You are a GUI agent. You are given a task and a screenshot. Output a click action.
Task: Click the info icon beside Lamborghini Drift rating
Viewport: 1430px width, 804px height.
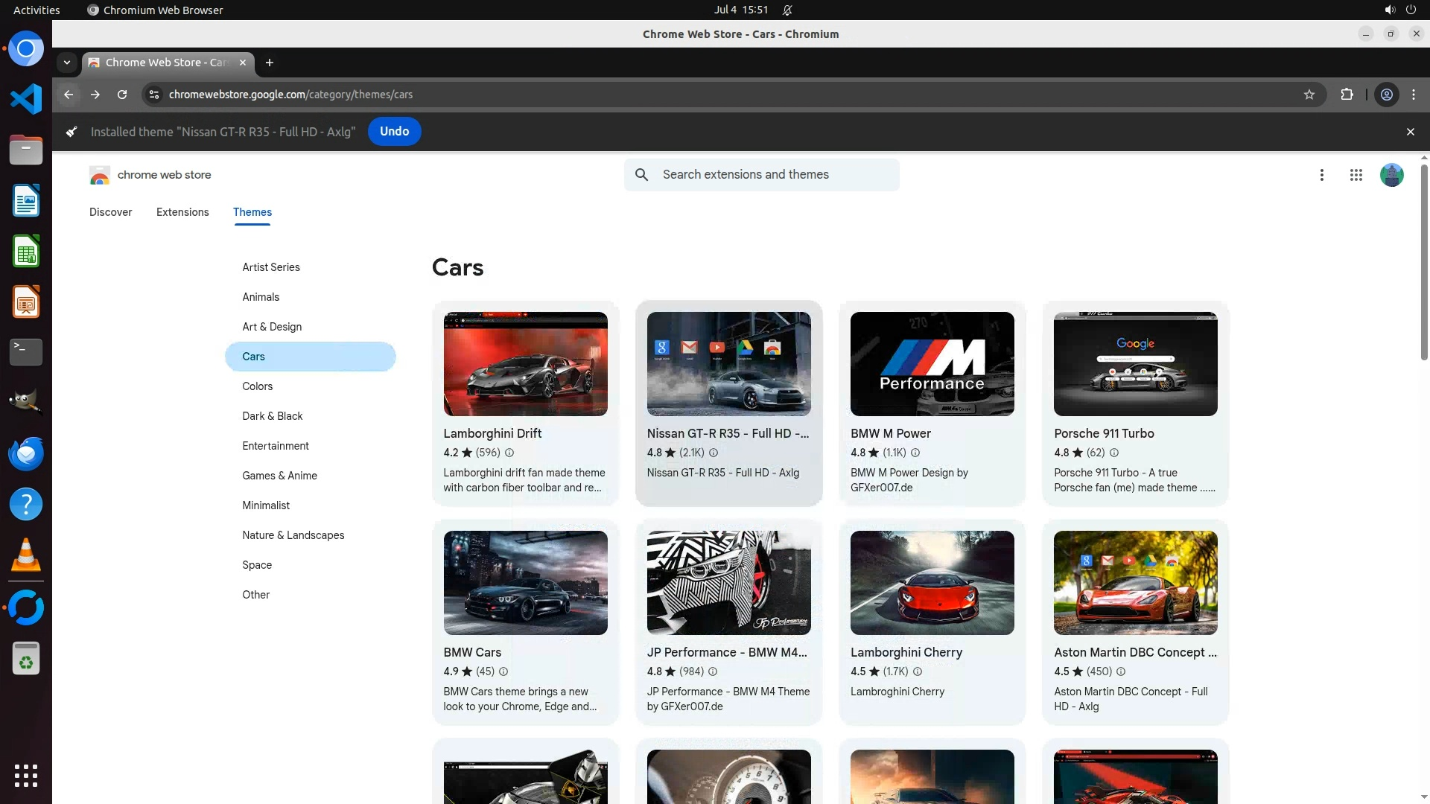point(509,453)
